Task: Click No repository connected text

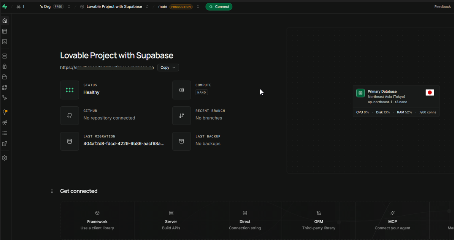Action: (109, 118)
